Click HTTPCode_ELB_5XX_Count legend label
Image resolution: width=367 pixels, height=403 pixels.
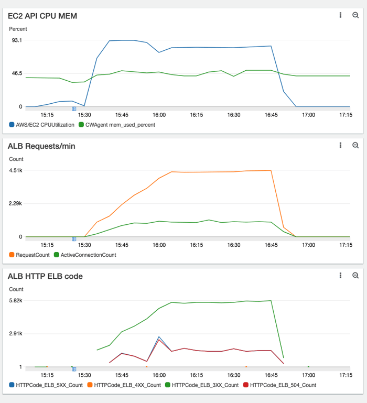pos(49,385)
